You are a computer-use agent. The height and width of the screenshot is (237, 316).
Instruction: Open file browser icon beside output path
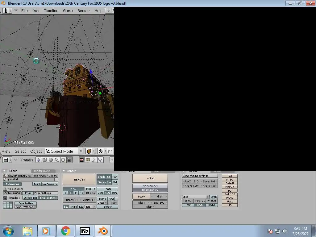pyautogui.click(x=5, y=176)
